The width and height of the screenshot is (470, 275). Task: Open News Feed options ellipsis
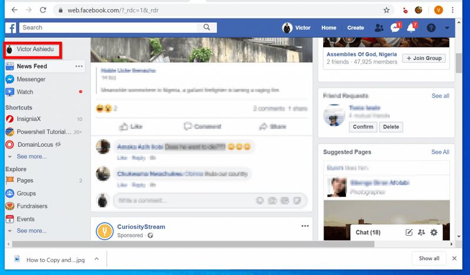click(x=79, y=66)
